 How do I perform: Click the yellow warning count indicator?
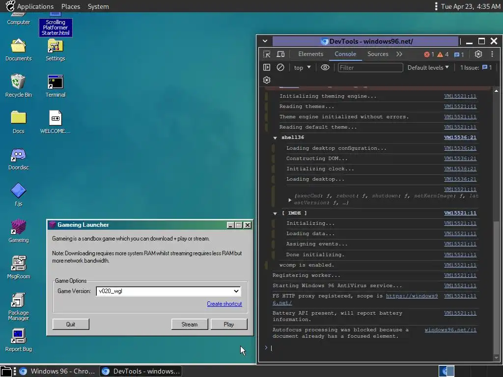[443, 54]
